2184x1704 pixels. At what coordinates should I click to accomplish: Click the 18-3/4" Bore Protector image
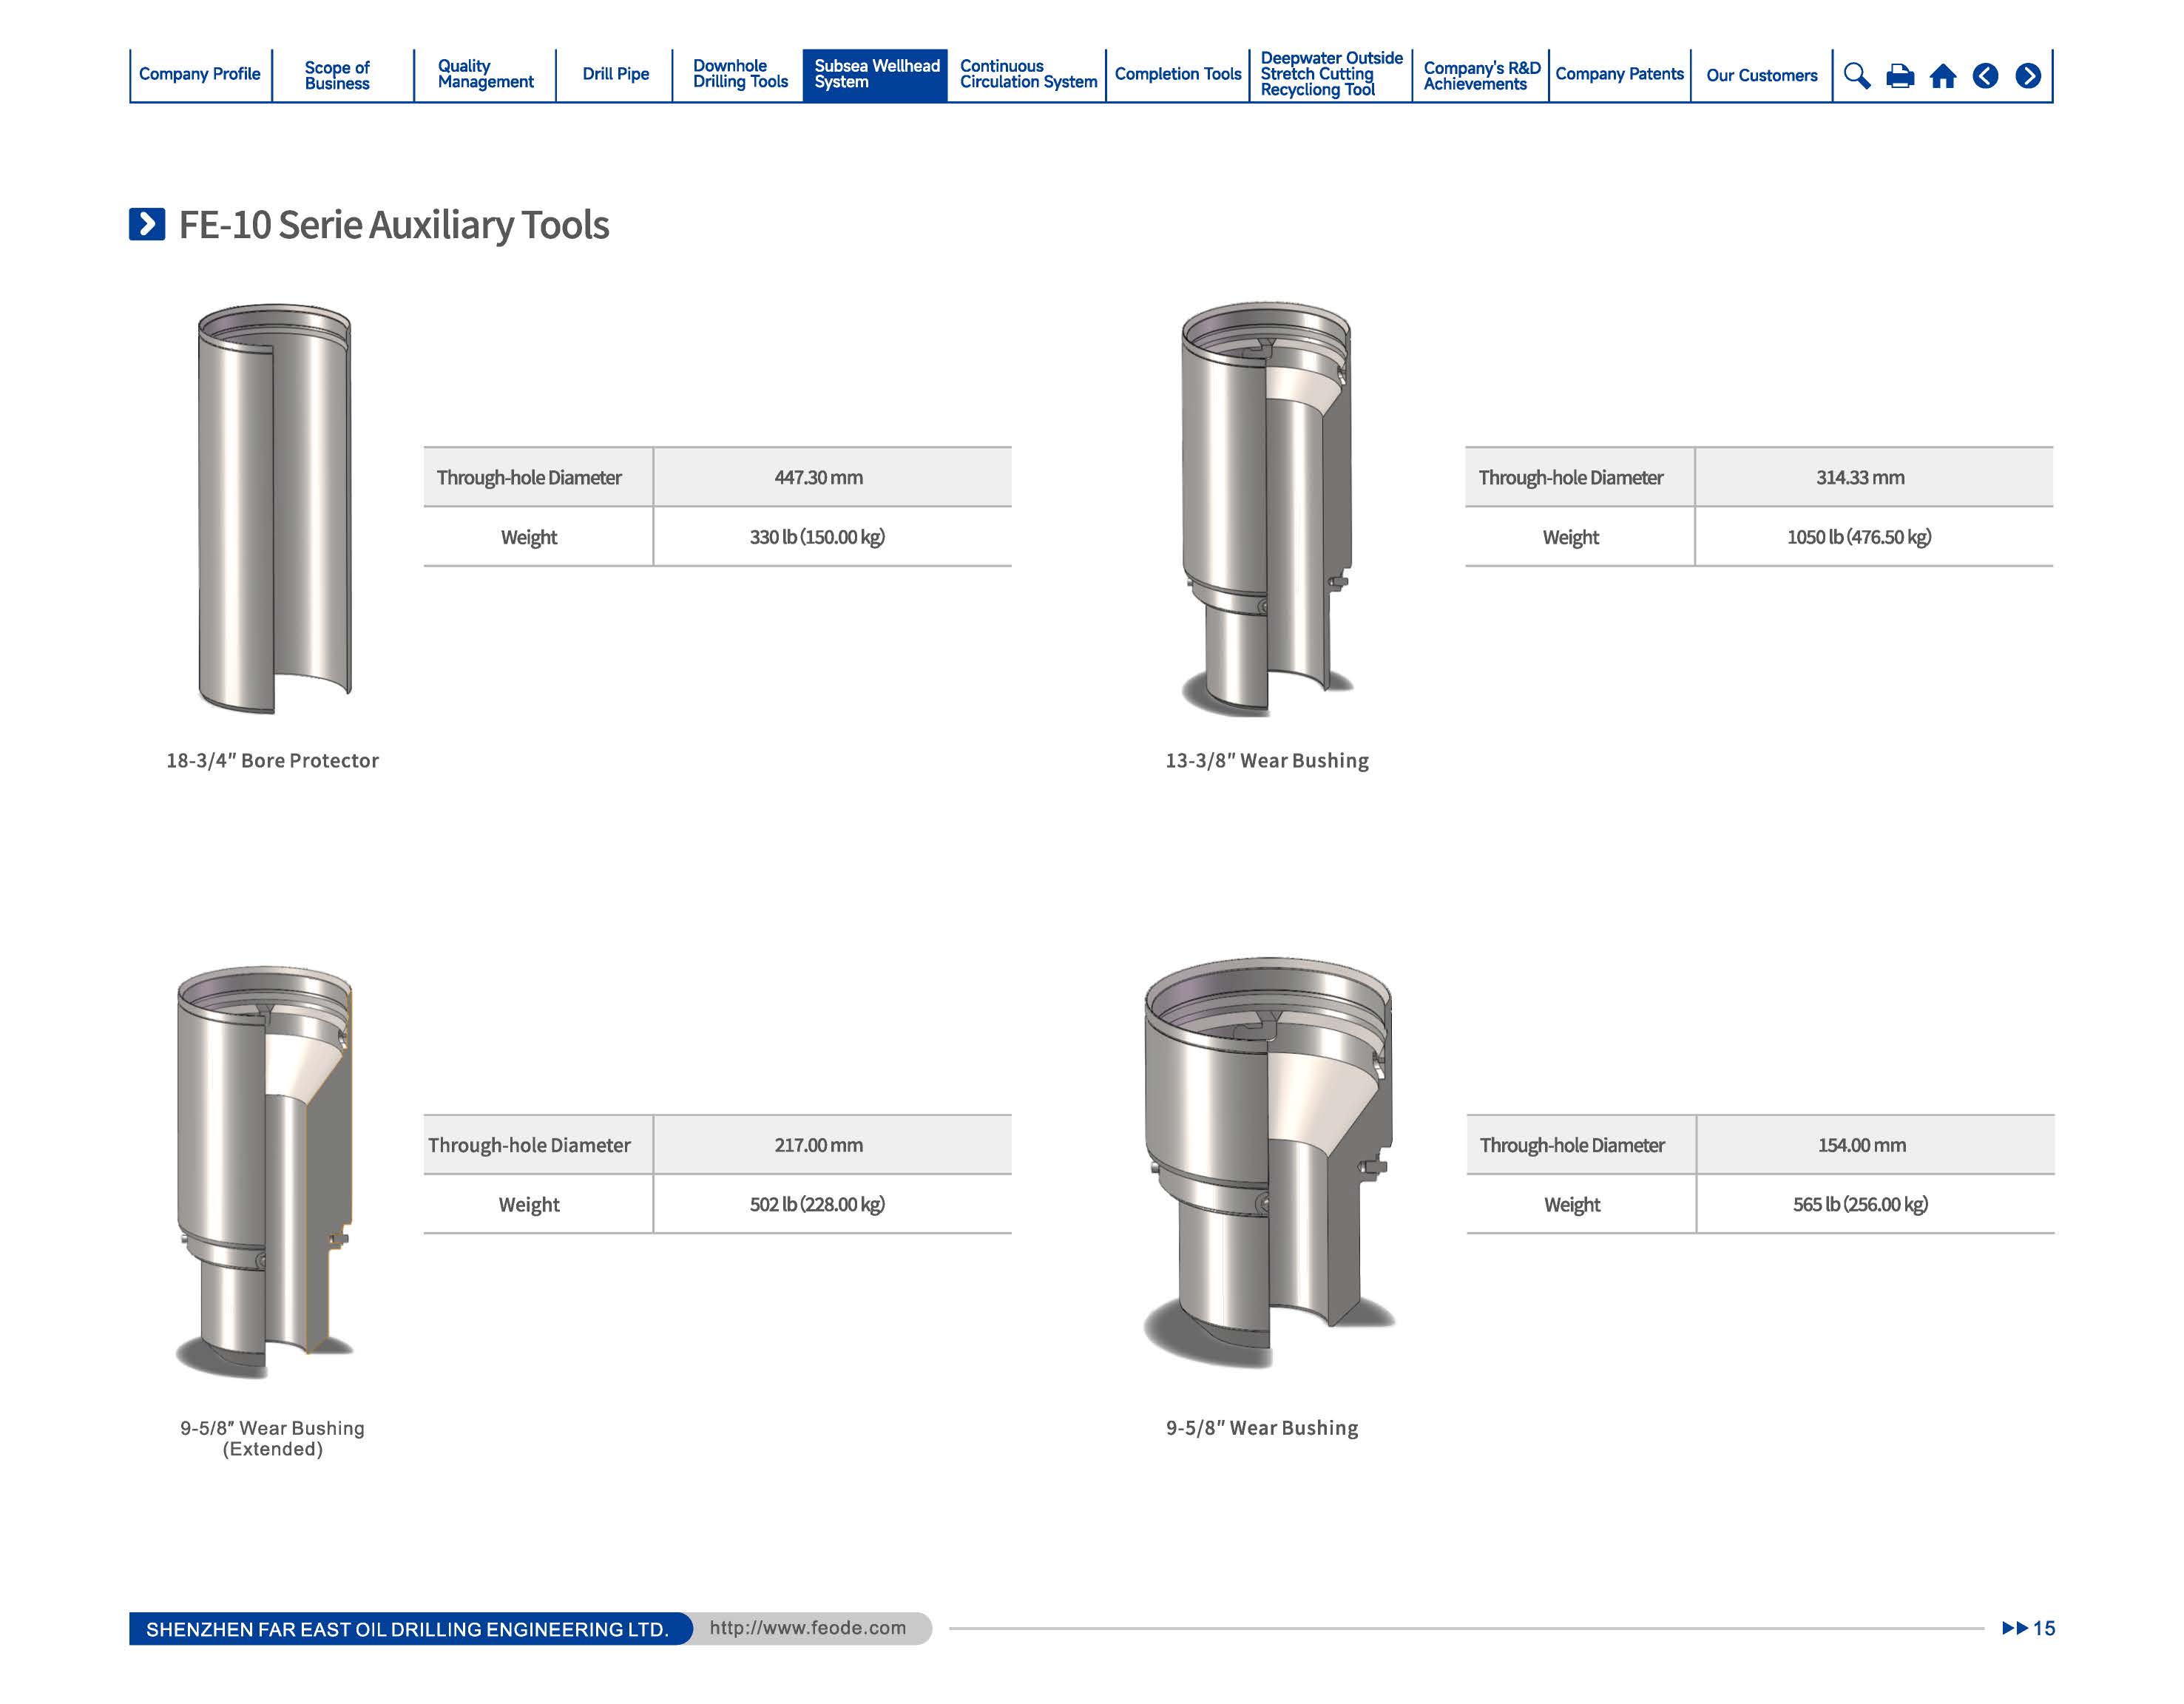pos(274,509)
